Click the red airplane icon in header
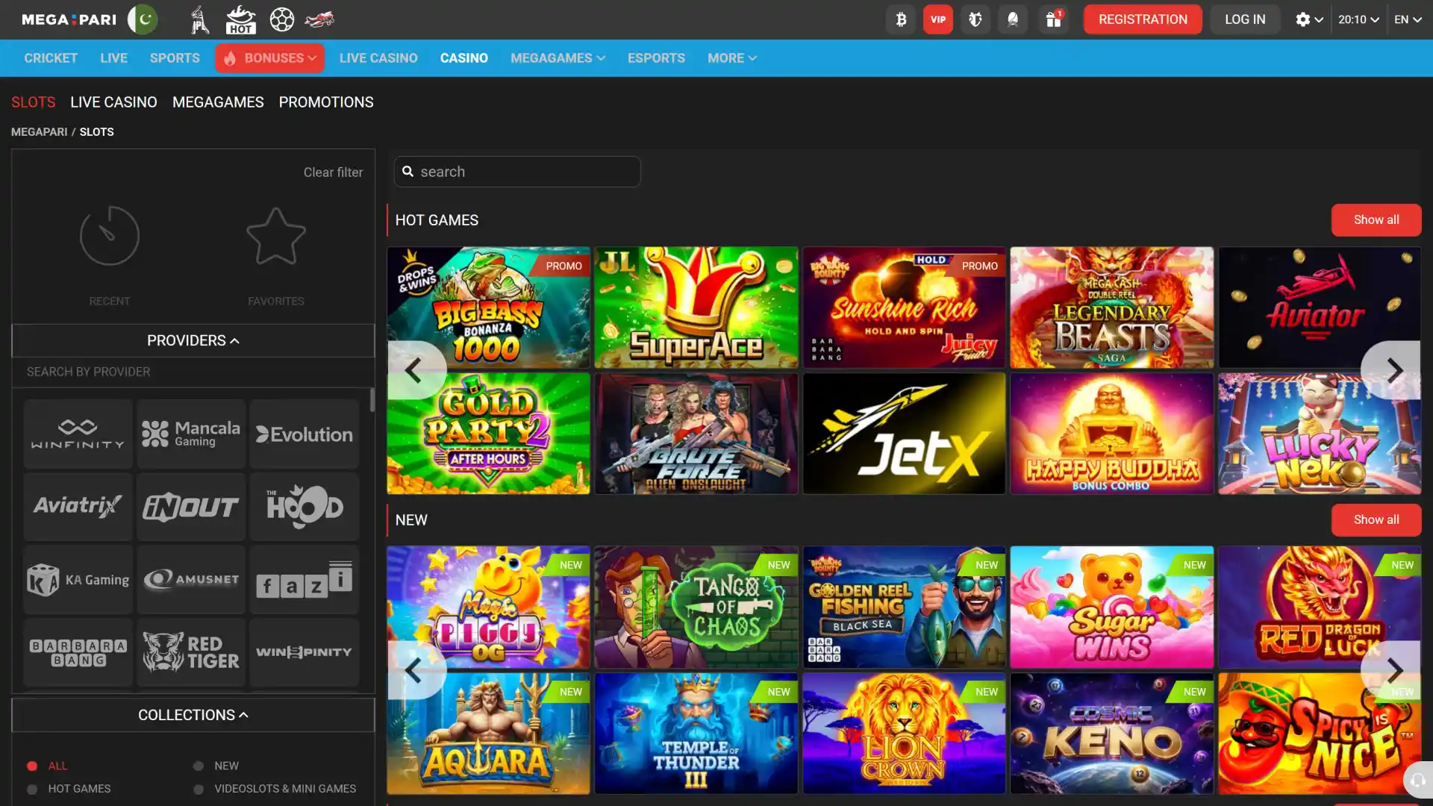 pyautogui.click(x=319, y=19)
